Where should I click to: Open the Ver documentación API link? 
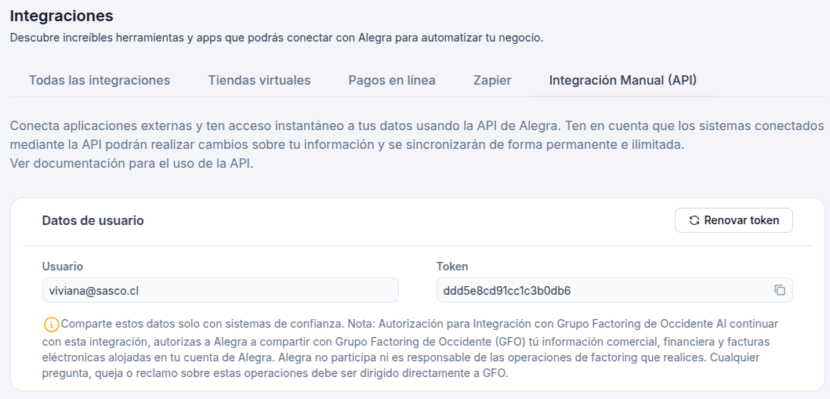click(132, 163)
